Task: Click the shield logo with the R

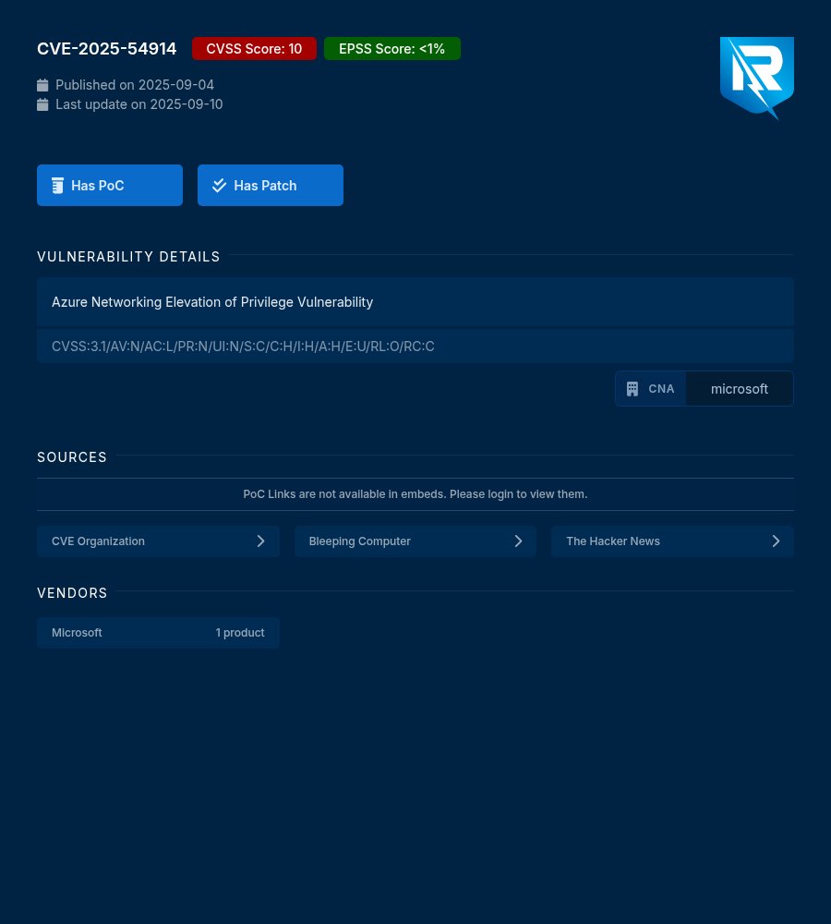Action: [757, 78]
